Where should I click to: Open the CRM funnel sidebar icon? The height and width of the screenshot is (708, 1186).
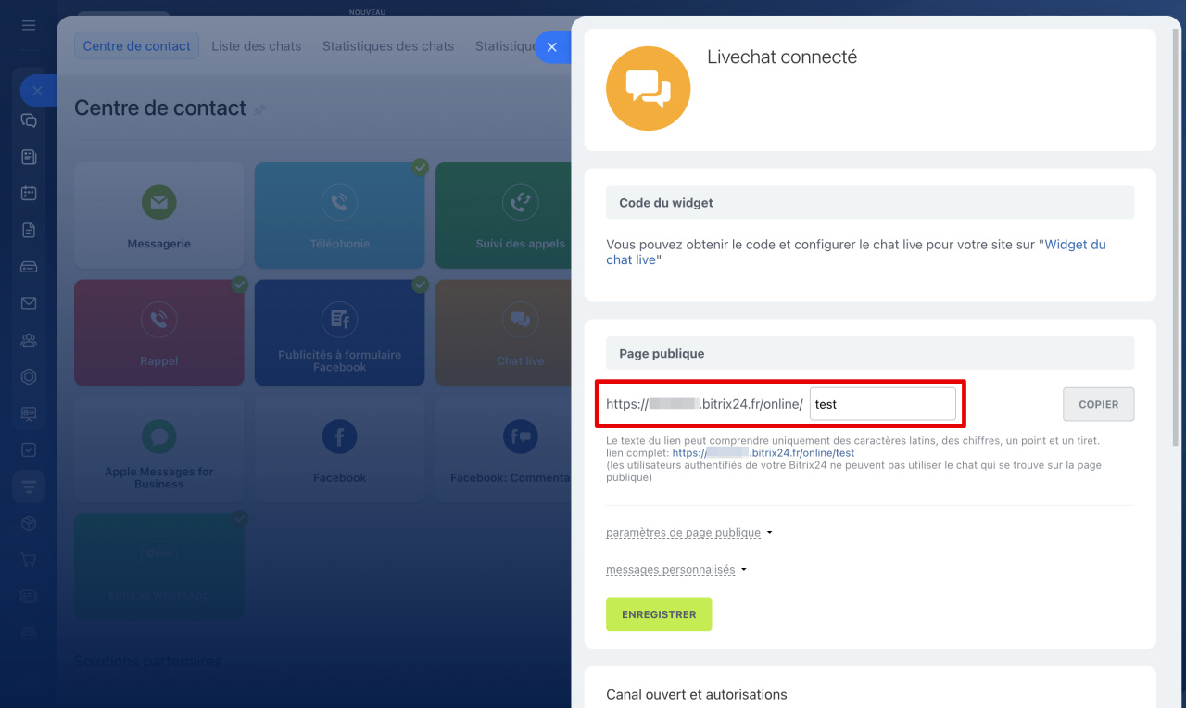pyautogui.click(x=29, y=487)
